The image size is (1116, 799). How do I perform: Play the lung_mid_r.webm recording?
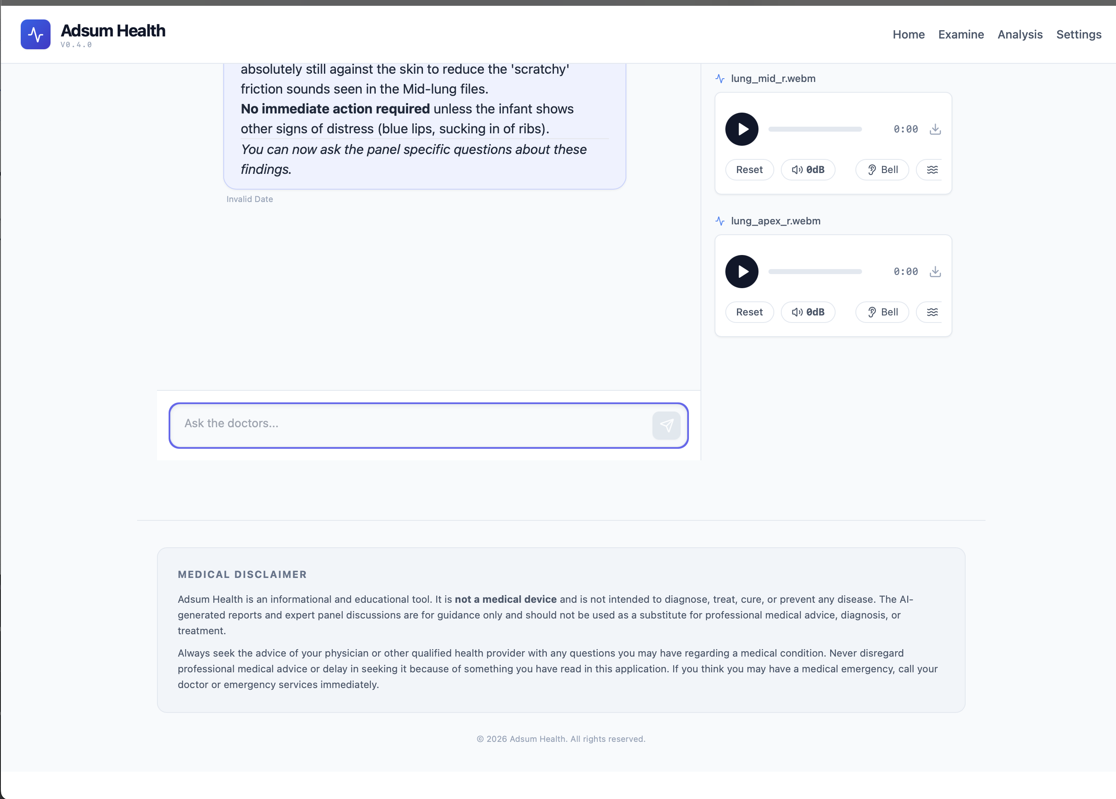click(x=742, y=129)
